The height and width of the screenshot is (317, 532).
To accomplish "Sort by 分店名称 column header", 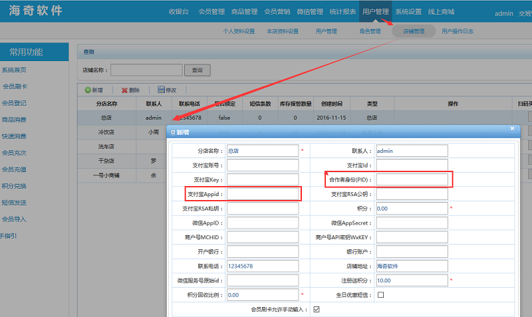I will click(x=106, y=104).
